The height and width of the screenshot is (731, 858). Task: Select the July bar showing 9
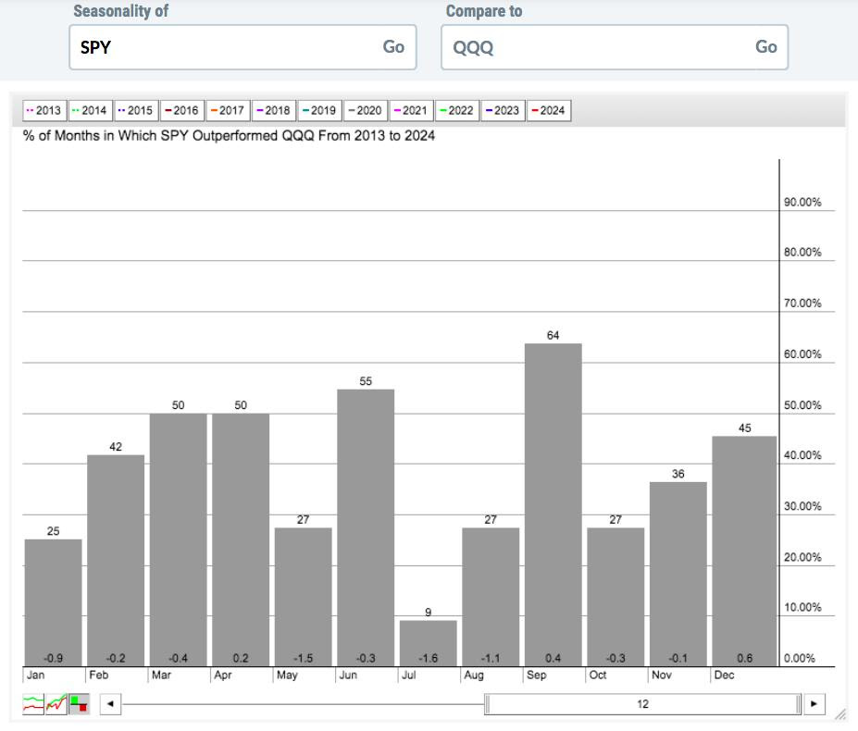(428, 643)
